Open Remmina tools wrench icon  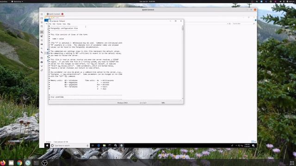pyautogui.click(x=42, y=53)
